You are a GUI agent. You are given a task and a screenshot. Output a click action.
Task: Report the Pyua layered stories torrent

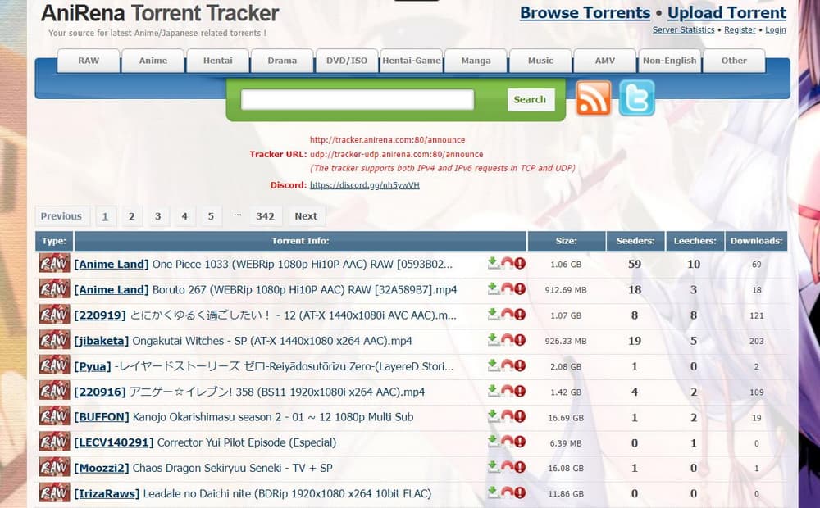point(521,365)
